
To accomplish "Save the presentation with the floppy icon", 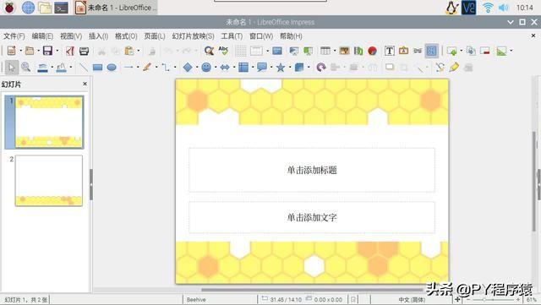I will [47, 51].
